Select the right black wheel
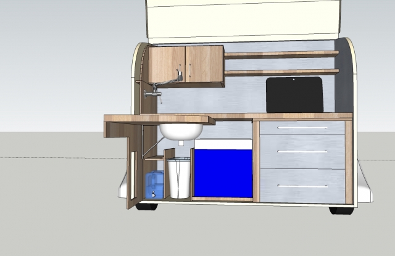Image resolution: width=395 pixels, height=256 pixels. click(341, 211)
